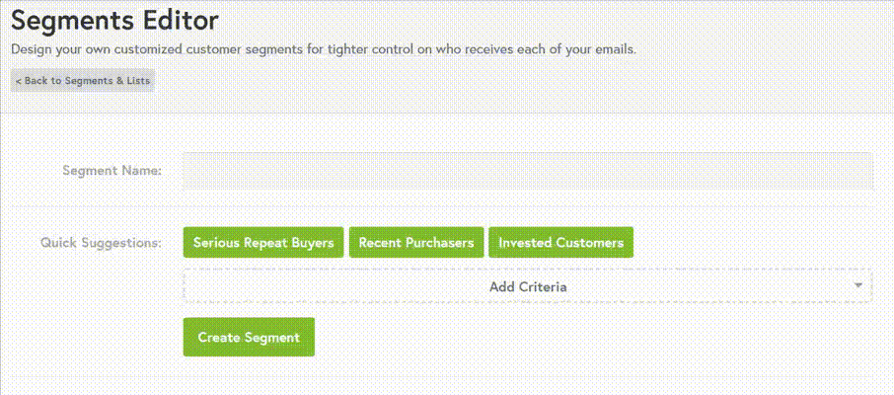Place cursor in empty segment name box

click(527, 170)
